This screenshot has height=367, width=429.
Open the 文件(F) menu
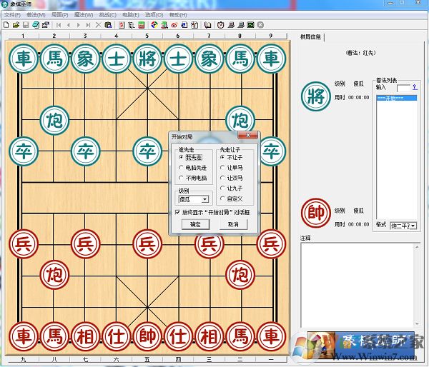coord(13,15)
